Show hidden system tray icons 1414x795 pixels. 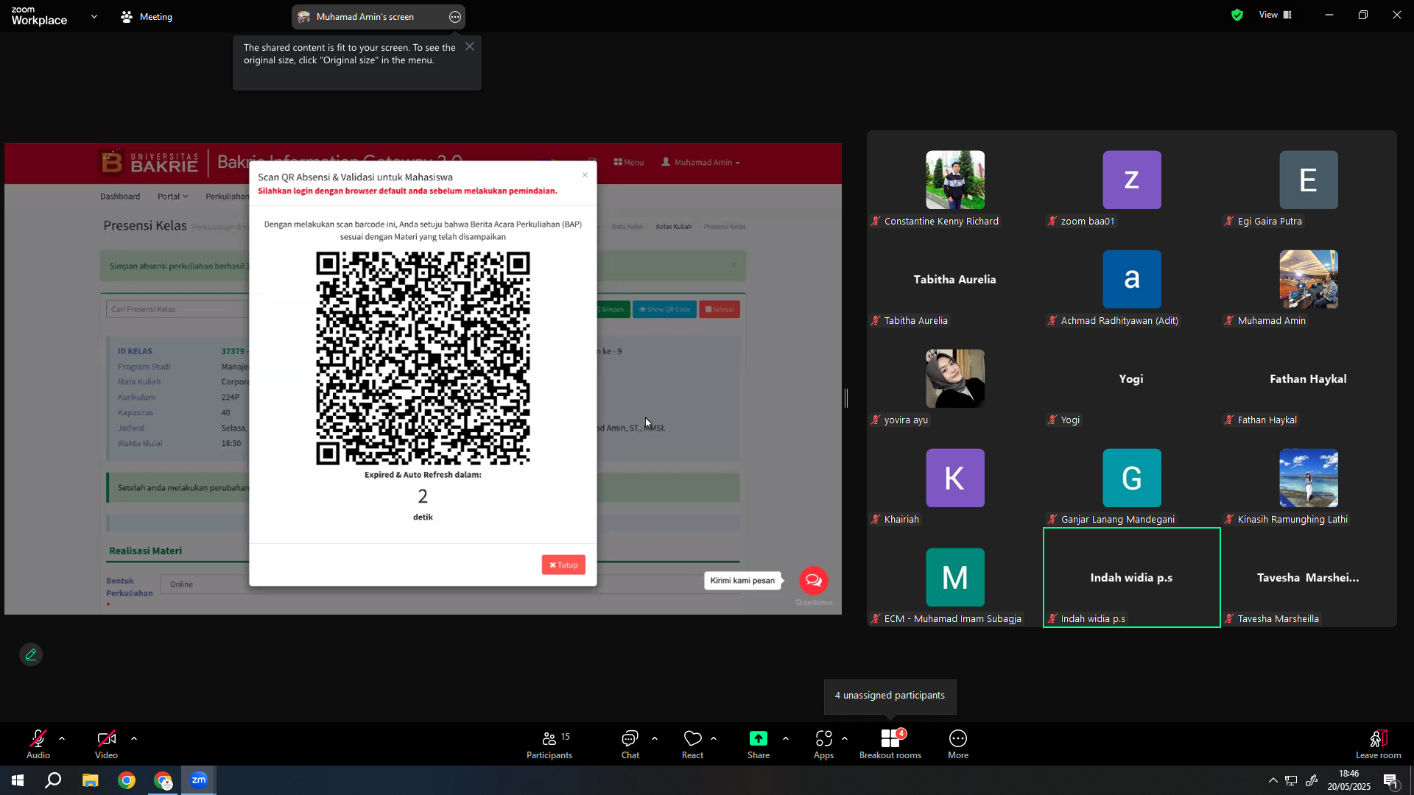click(1273, 780)
